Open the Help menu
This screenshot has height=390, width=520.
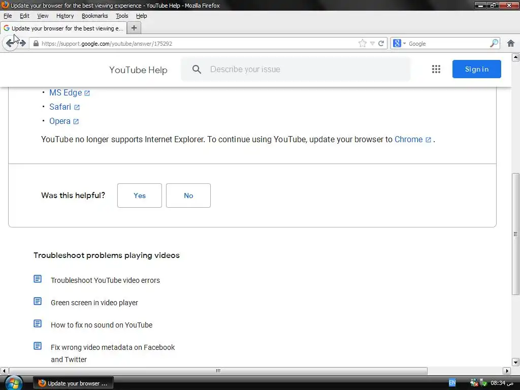coord(141,16)
